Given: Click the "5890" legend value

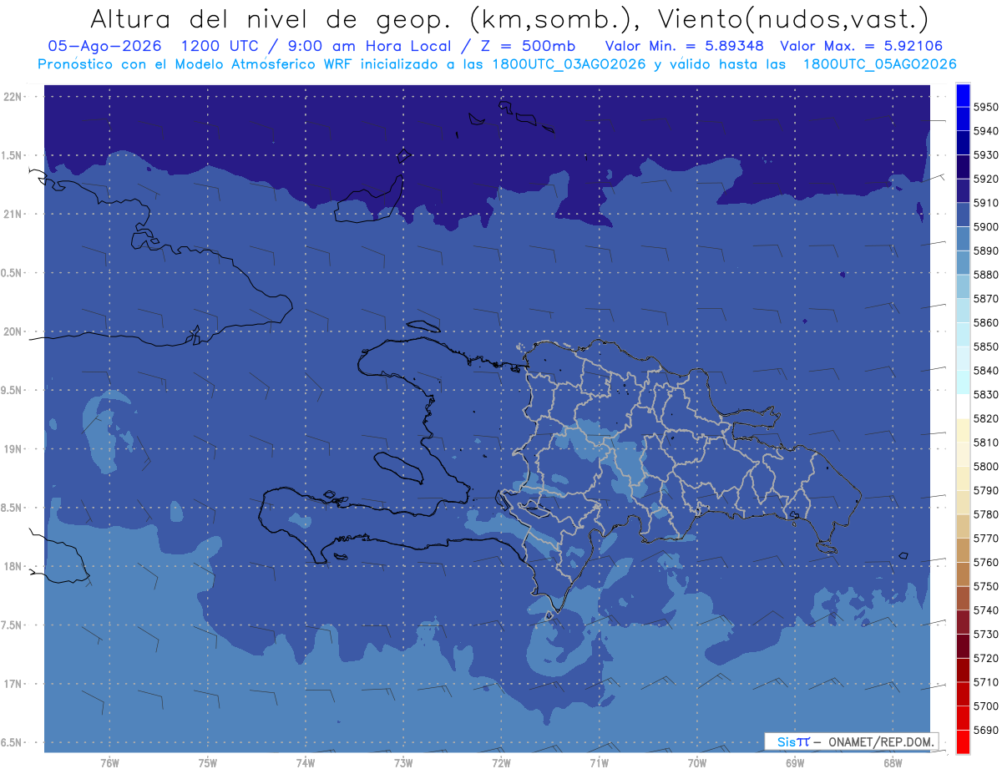Looking at the screenshot, I should click(x=986, y=250).
